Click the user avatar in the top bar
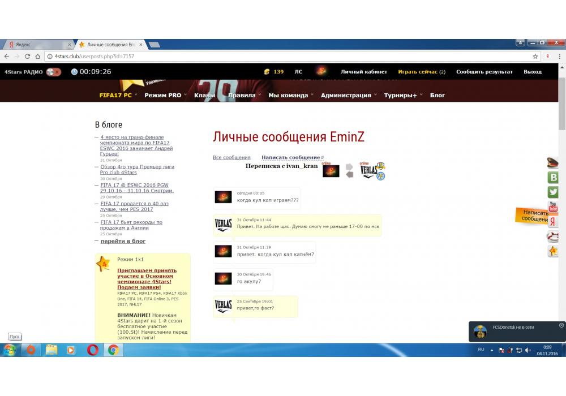Screen dimensions: 566x396 321,72
